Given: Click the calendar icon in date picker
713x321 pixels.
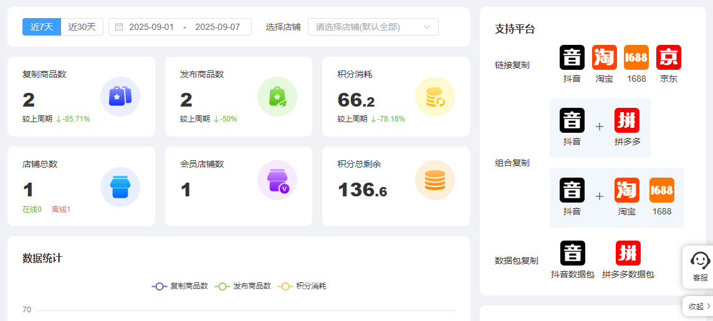Looking at the screenshot, I should click(x=119, y=27).
